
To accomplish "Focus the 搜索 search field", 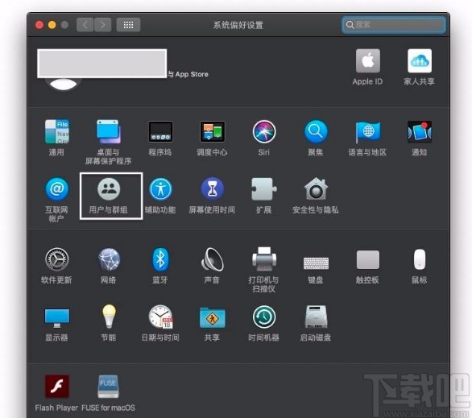I will (393, 25).
